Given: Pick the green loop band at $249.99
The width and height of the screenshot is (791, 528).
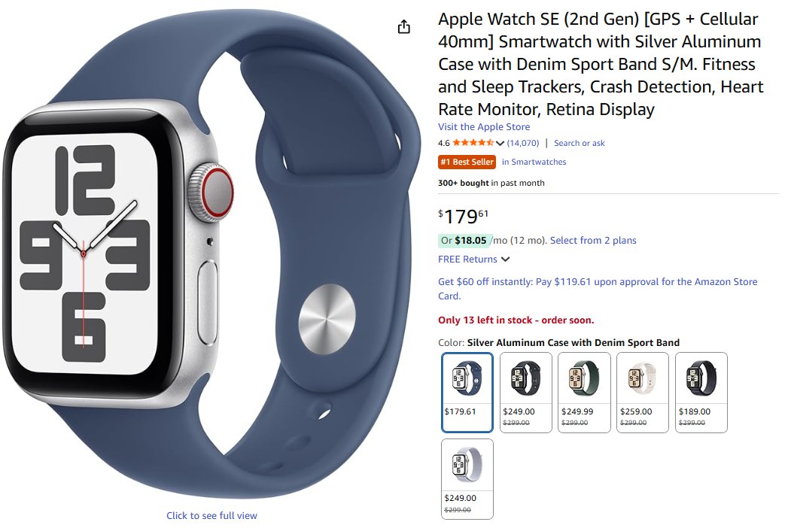Looking at the screenshot, I should tap(584, 393).
